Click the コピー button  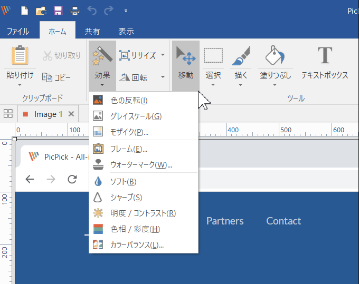[x=56, y=77]
